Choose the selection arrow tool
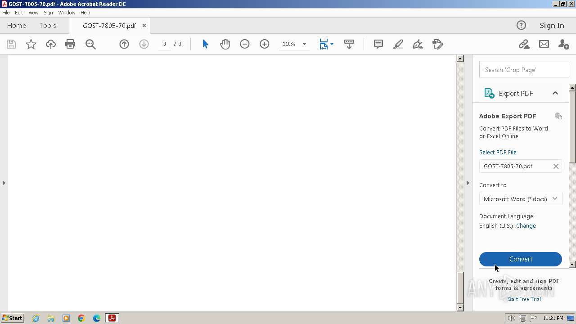Image resolution: width=576 pixels, height=324 pixels. point(205,44)
